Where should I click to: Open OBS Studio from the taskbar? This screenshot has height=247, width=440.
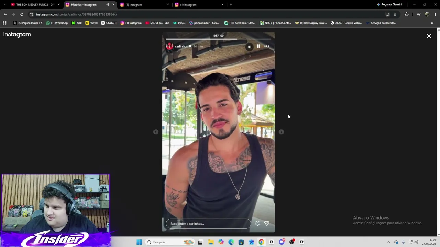click(x=292, y=242)
